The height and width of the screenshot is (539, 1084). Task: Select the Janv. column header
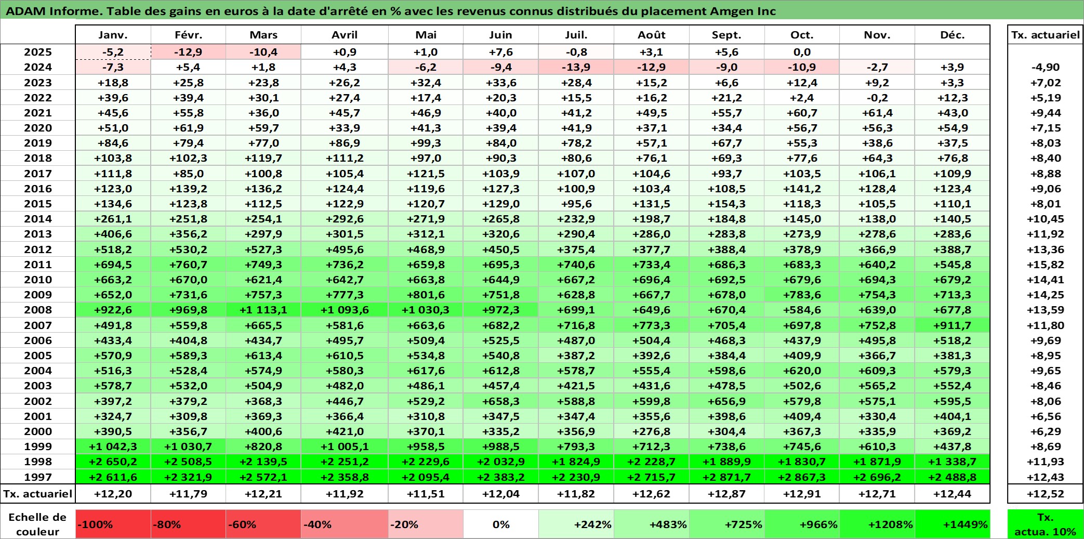[113, 35]
